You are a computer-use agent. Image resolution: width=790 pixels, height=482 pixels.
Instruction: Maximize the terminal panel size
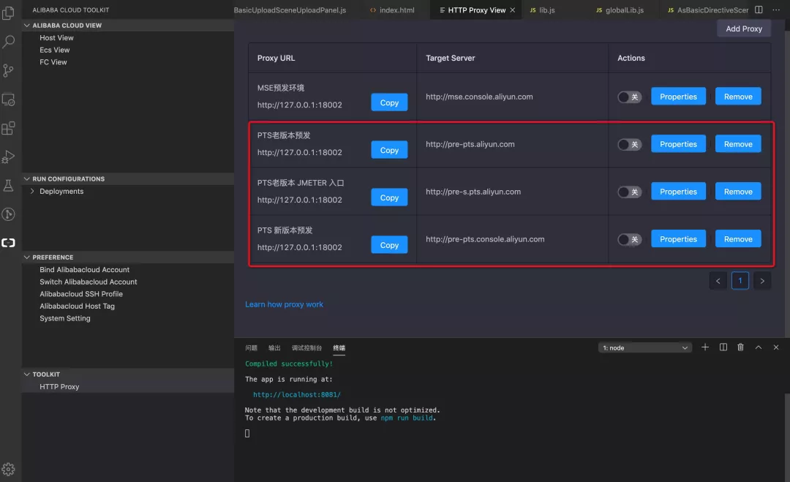(x=759, y=347)
